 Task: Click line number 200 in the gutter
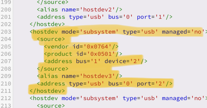pos(6,10)
